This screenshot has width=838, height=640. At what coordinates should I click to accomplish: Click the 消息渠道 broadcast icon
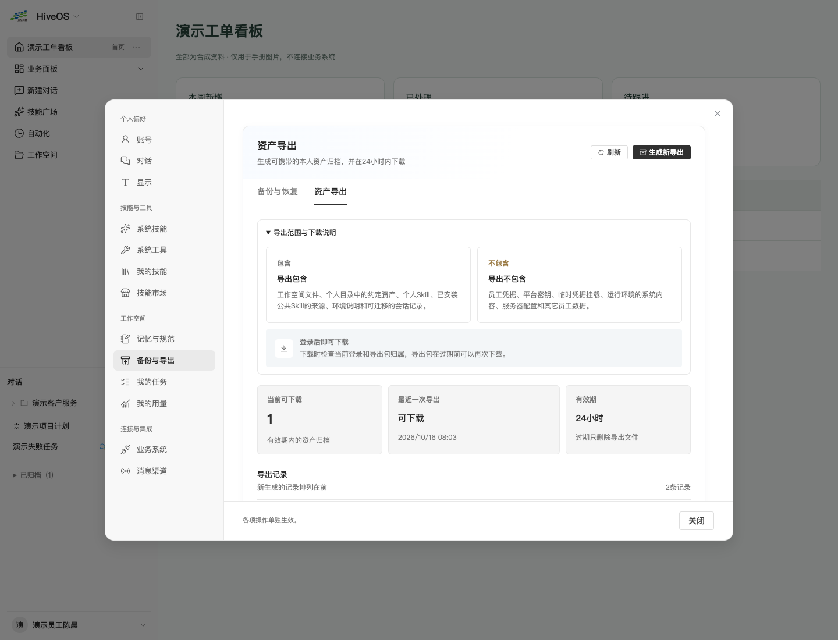125,471
